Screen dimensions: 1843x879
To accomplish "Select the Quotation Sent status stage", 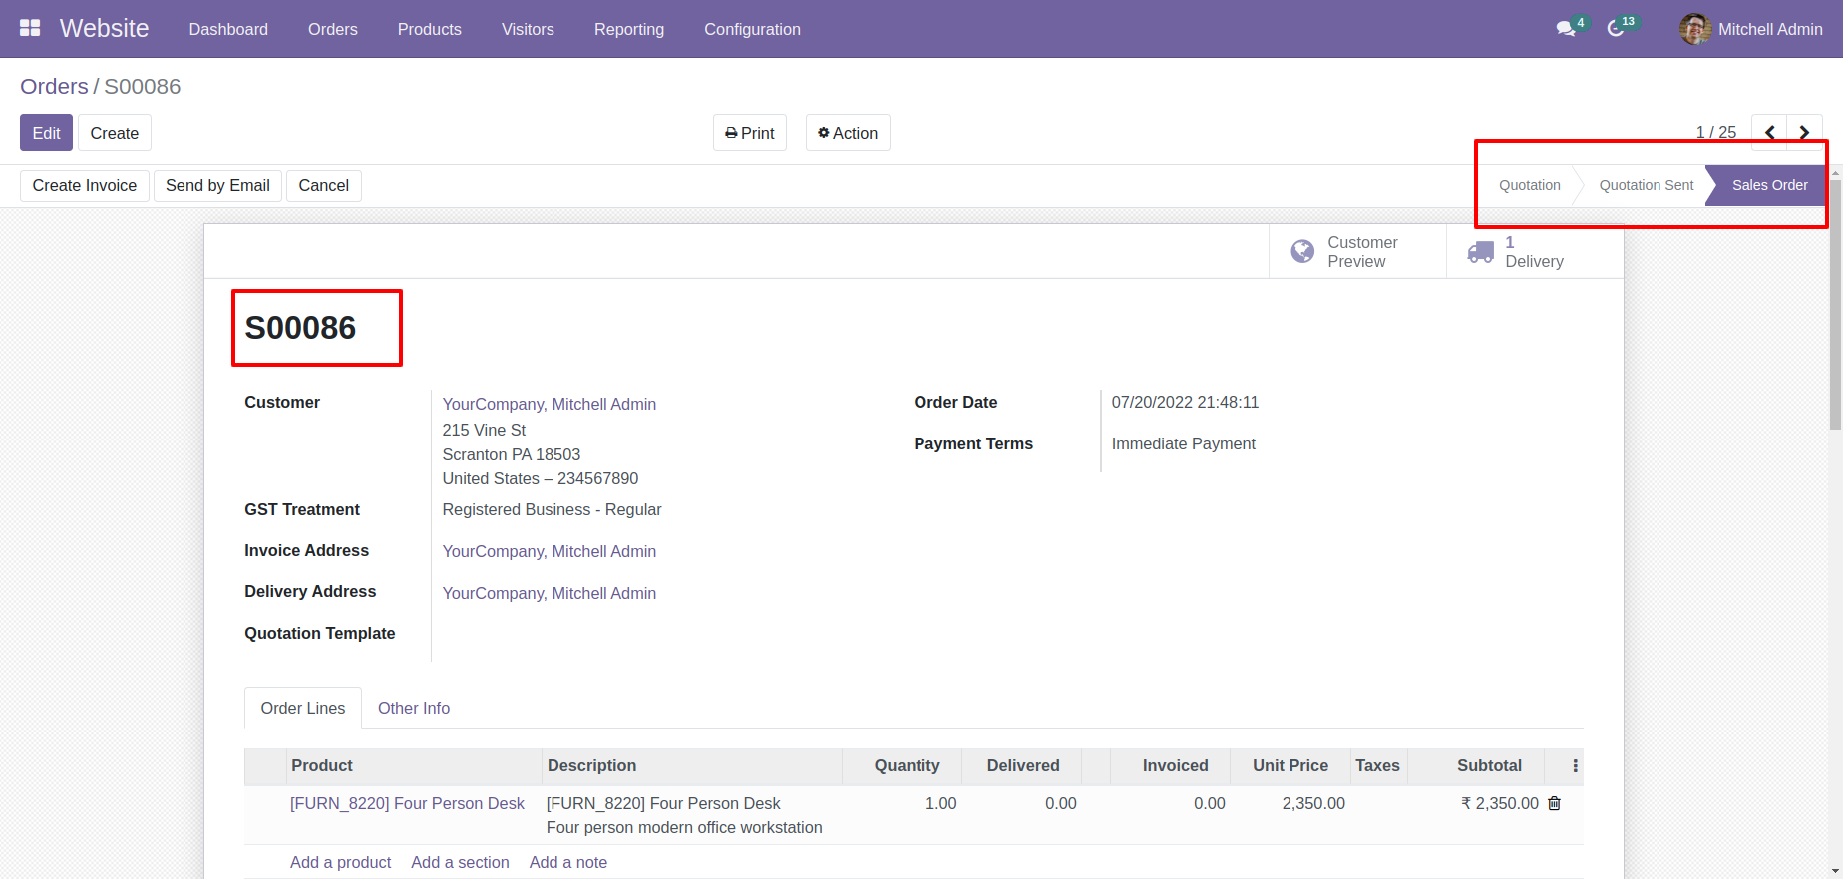I will tap(1646, 185).
